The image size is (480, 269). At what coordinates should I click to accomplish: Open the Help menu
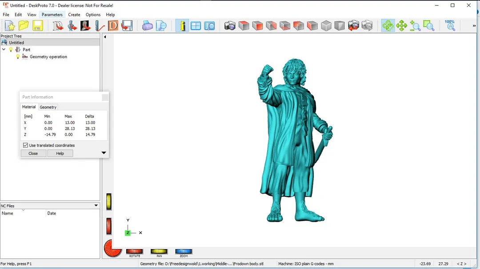tap(110, 15)
